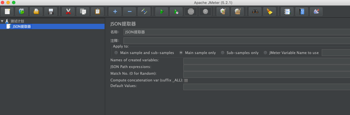
Task: Minimize the JMeter window with yellow button
Action: (8, 3)
